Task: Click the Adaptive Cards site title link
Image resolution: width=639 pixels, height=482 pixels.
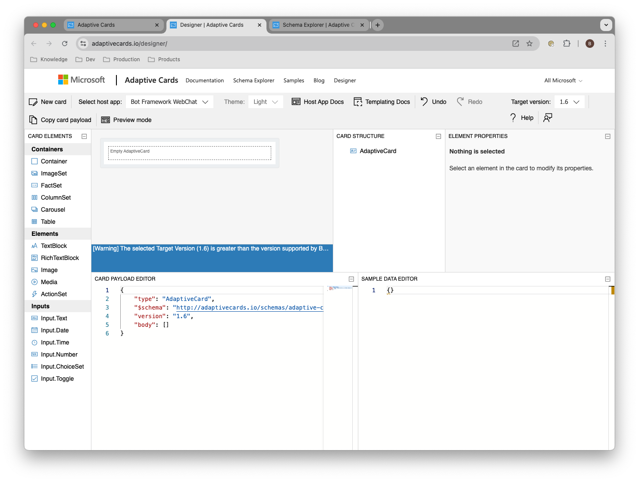Action: 151,80
